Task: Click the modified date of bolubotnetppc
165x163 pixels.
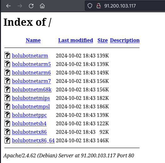Action: pos(76,115)
